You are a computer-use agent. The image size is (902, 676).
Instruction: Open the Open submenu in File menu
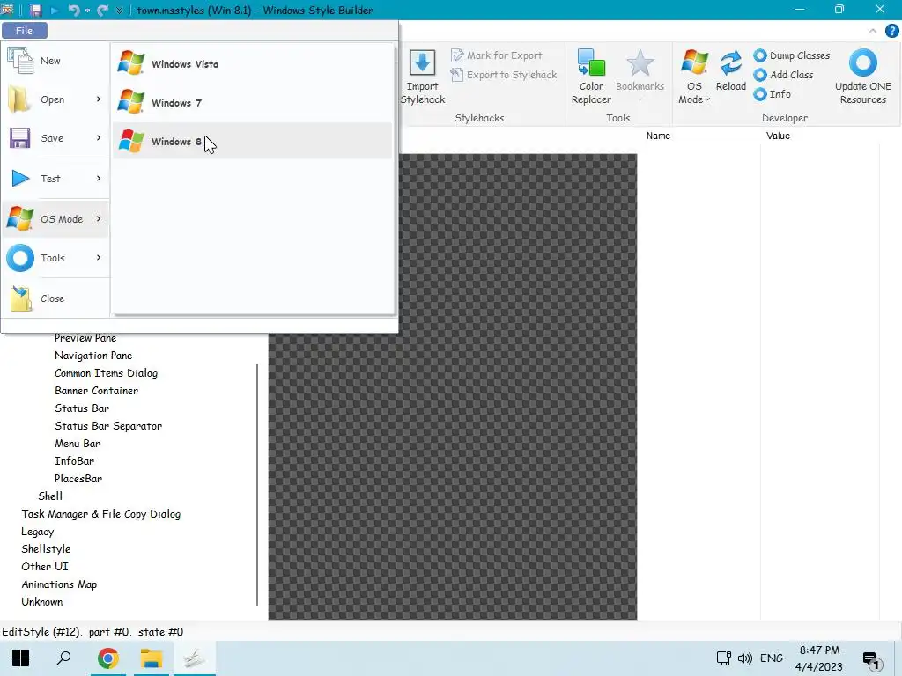point(55,99)
